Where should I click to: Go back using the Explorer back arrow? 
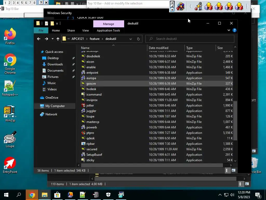39,39
